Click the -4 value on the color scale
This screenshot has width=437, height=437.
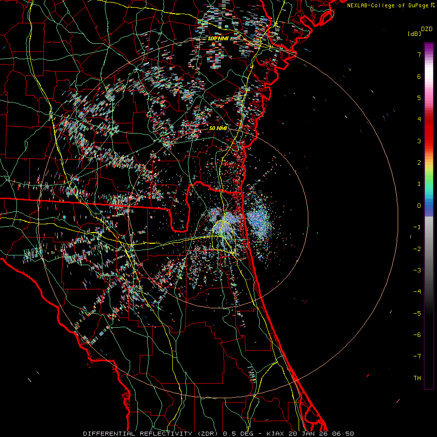(417, 291)
